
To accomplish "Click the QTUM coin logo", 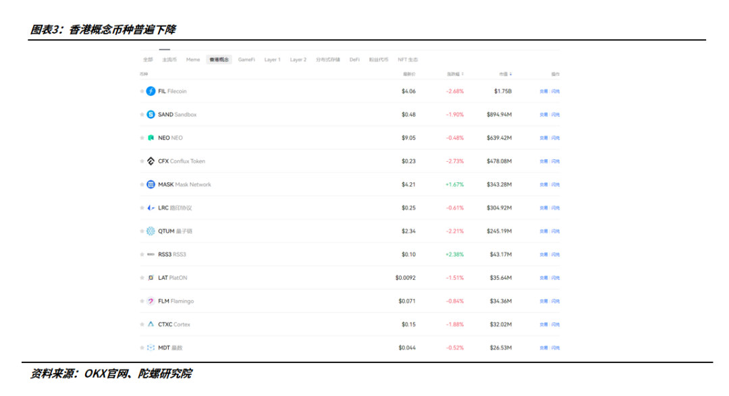I will click(151, 231).
